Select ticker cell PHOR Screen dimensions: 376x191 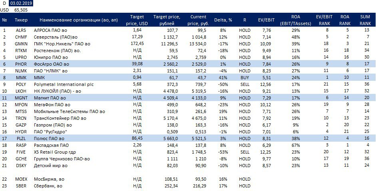point(21,64)
